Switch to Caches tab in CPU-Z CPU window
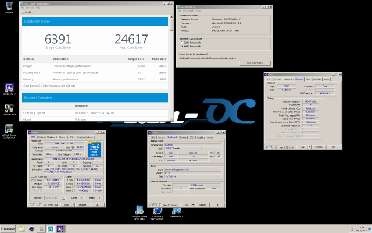The image size is (372, 233). pyautogui.click(x=41, y=137)
